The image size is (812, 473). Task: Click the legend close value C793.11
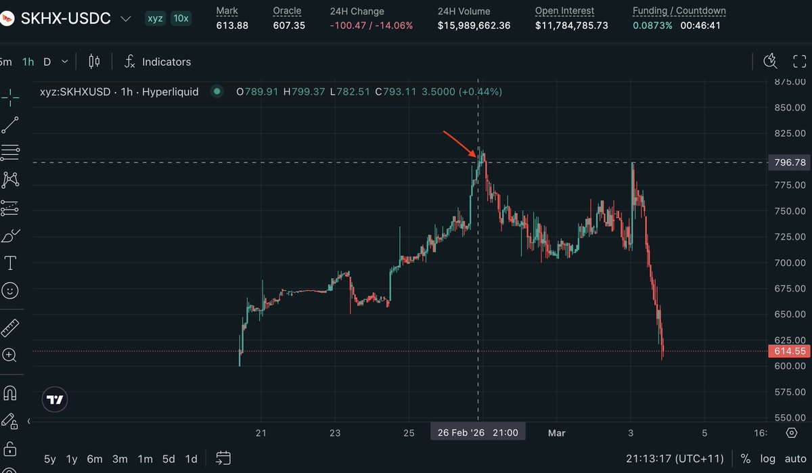397,91
